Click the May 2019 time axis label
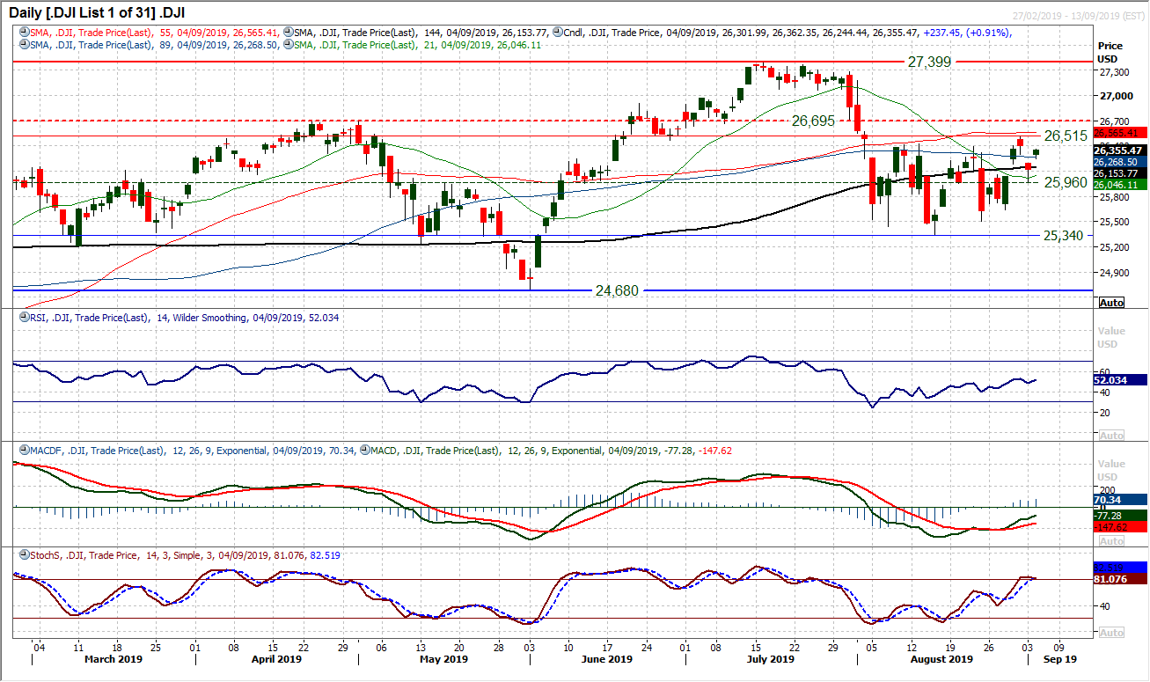This screenshot has width=1150, height=682. pyautogui.click(x=443, y=658)
